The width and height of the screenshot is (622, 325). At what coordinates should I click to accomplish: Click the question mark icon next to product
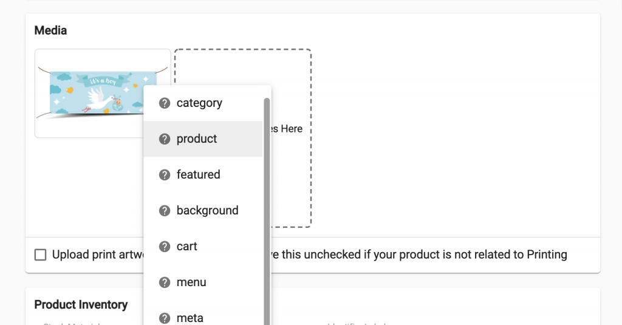[165, 139]
